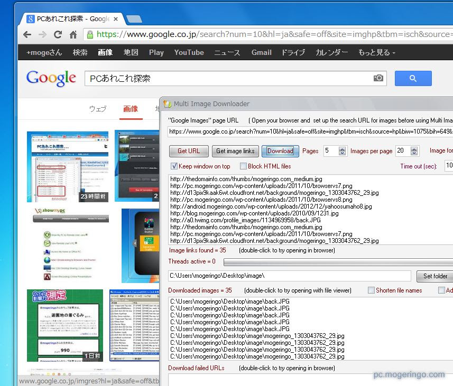Open the showmypc image thumbnail
Image resolution: width=453 pixels, height=386 pixels.
[71, 244]
